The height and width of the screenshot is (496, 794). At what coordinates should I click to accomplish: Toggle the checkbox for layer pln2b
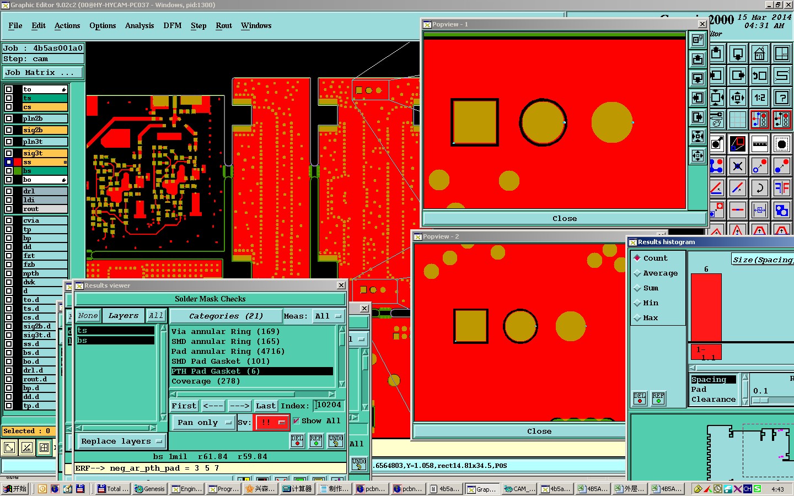9,118
